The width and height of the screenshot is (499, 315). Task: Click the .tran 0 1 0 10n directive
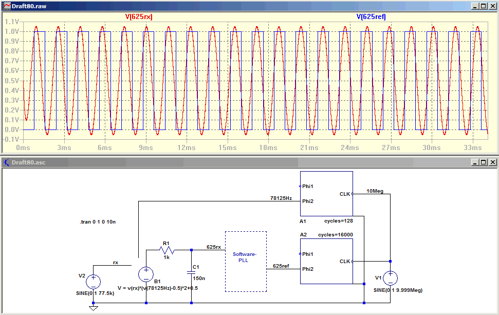(x=98, y=222)
